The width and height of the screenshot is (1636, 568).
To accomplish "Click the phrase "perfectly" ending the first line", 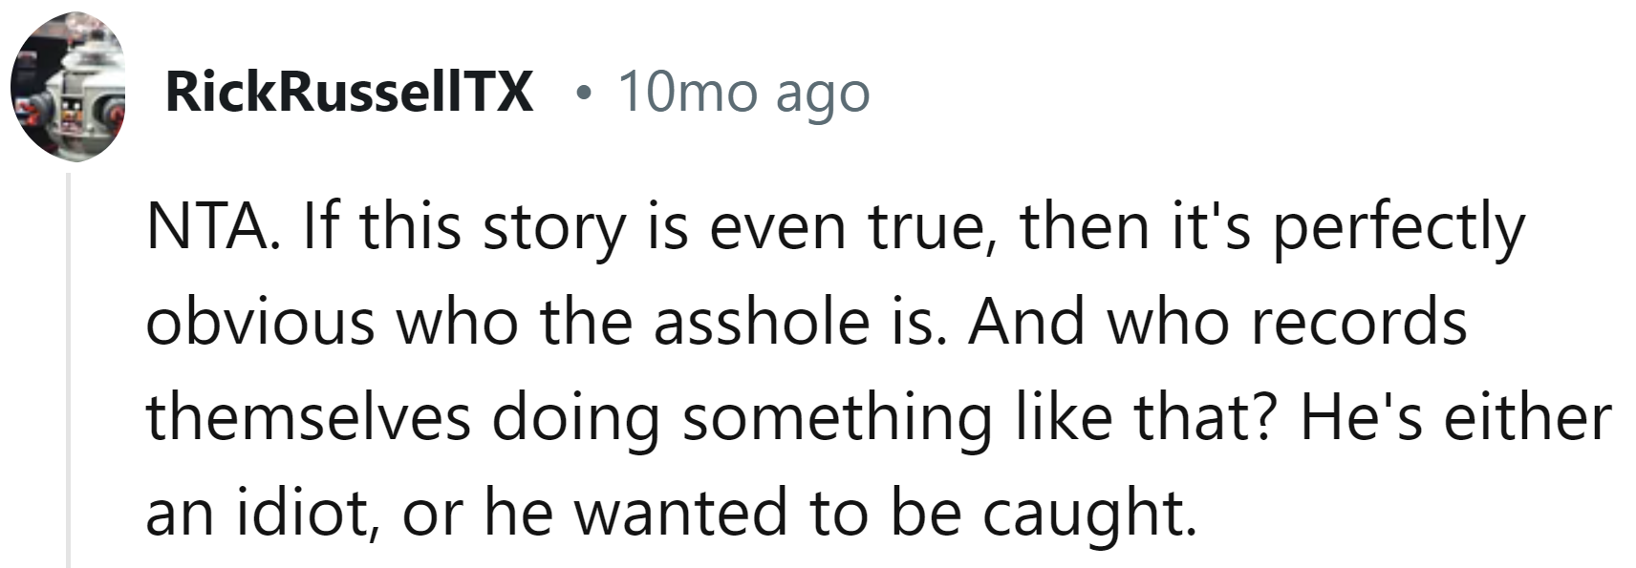I will (x=1398, y=228).
